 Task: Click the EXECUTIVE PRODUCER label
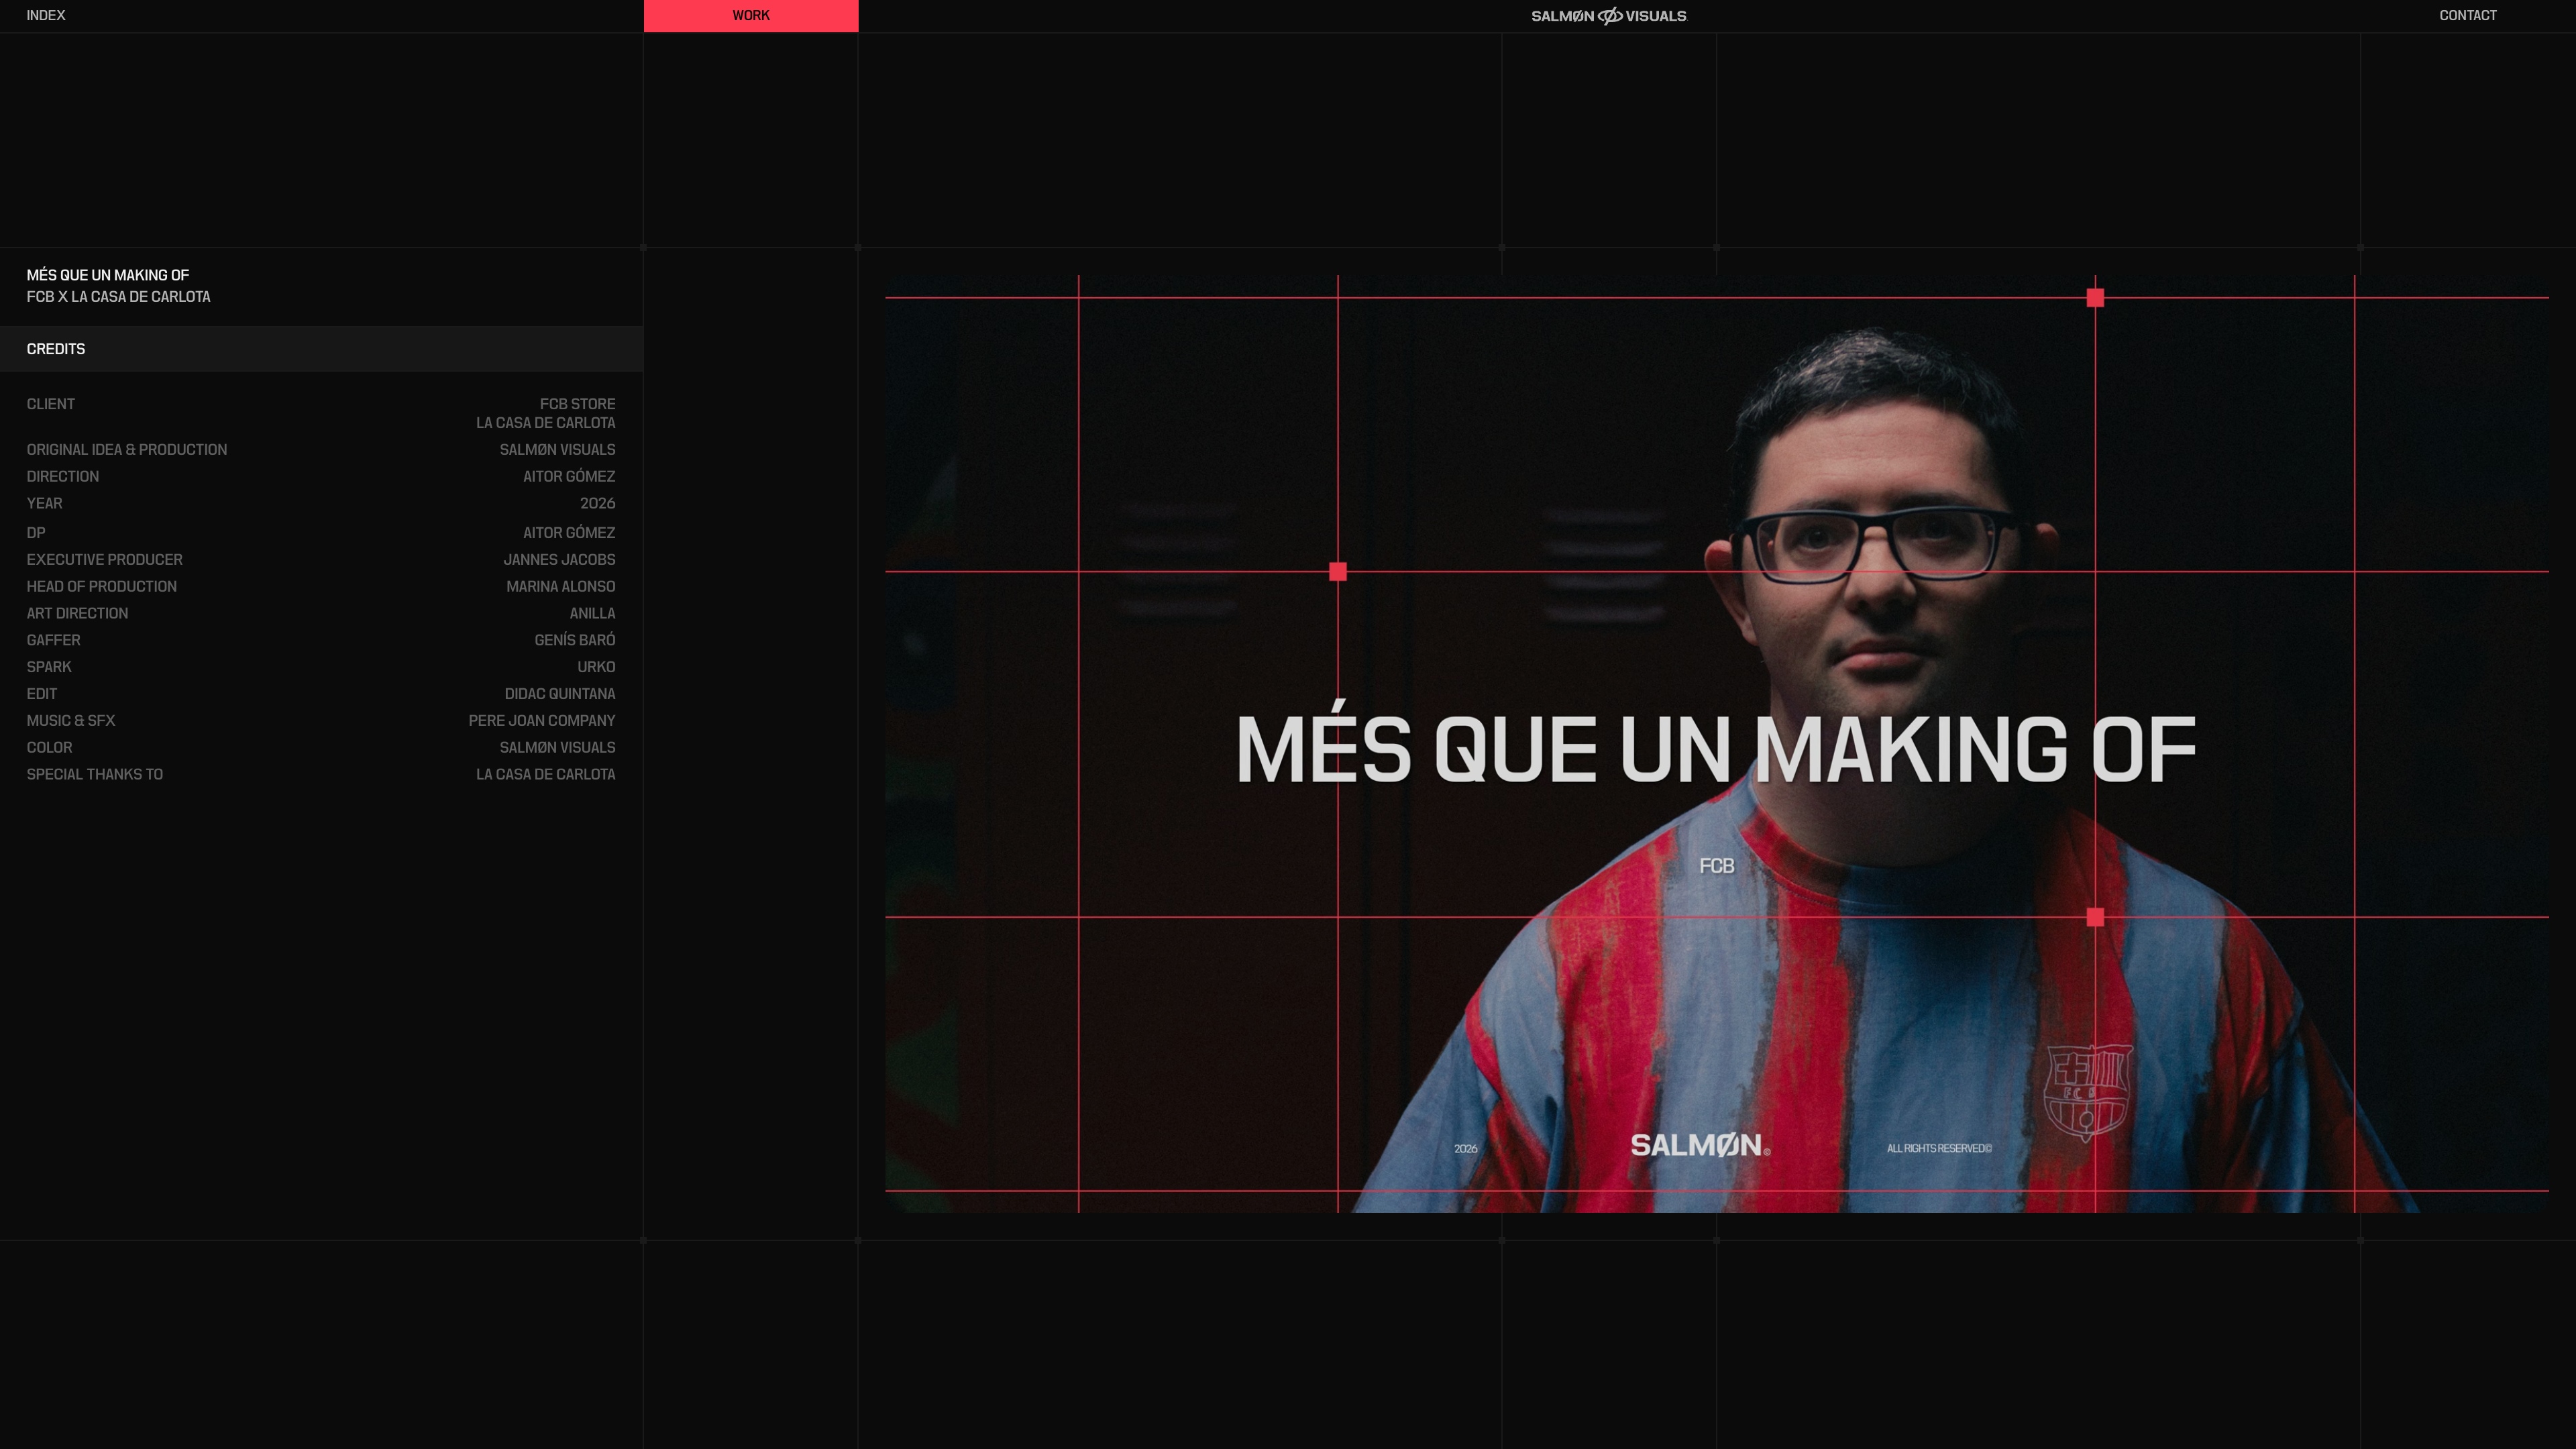(x=105, y=560)
